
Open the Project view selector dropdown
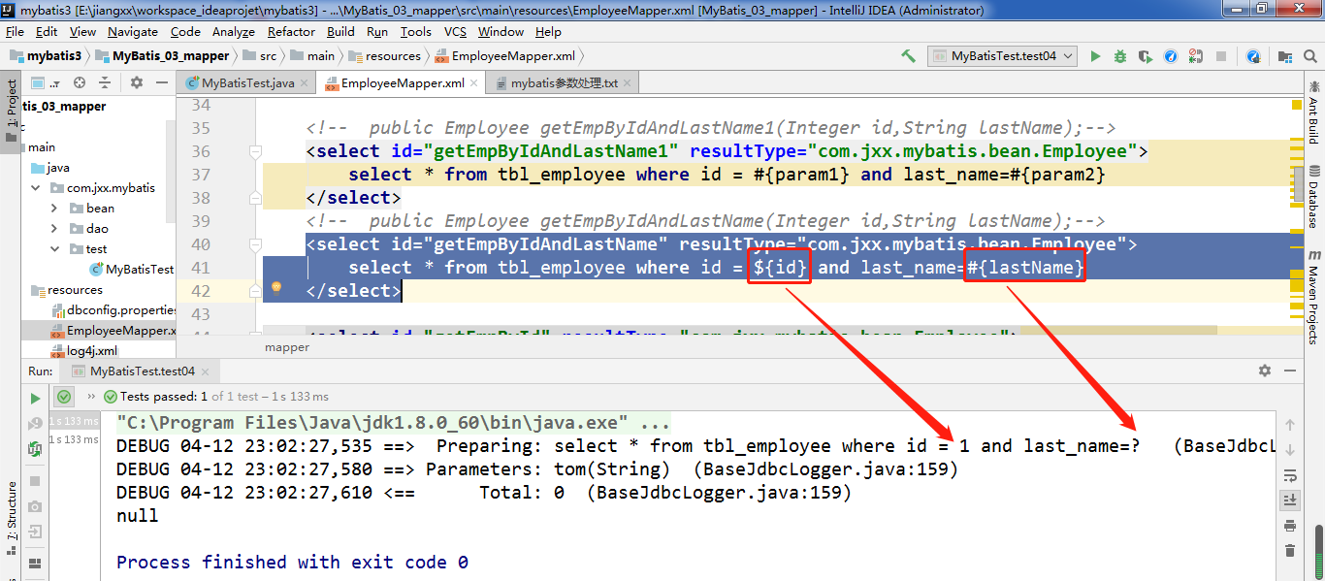click(46, 83)
